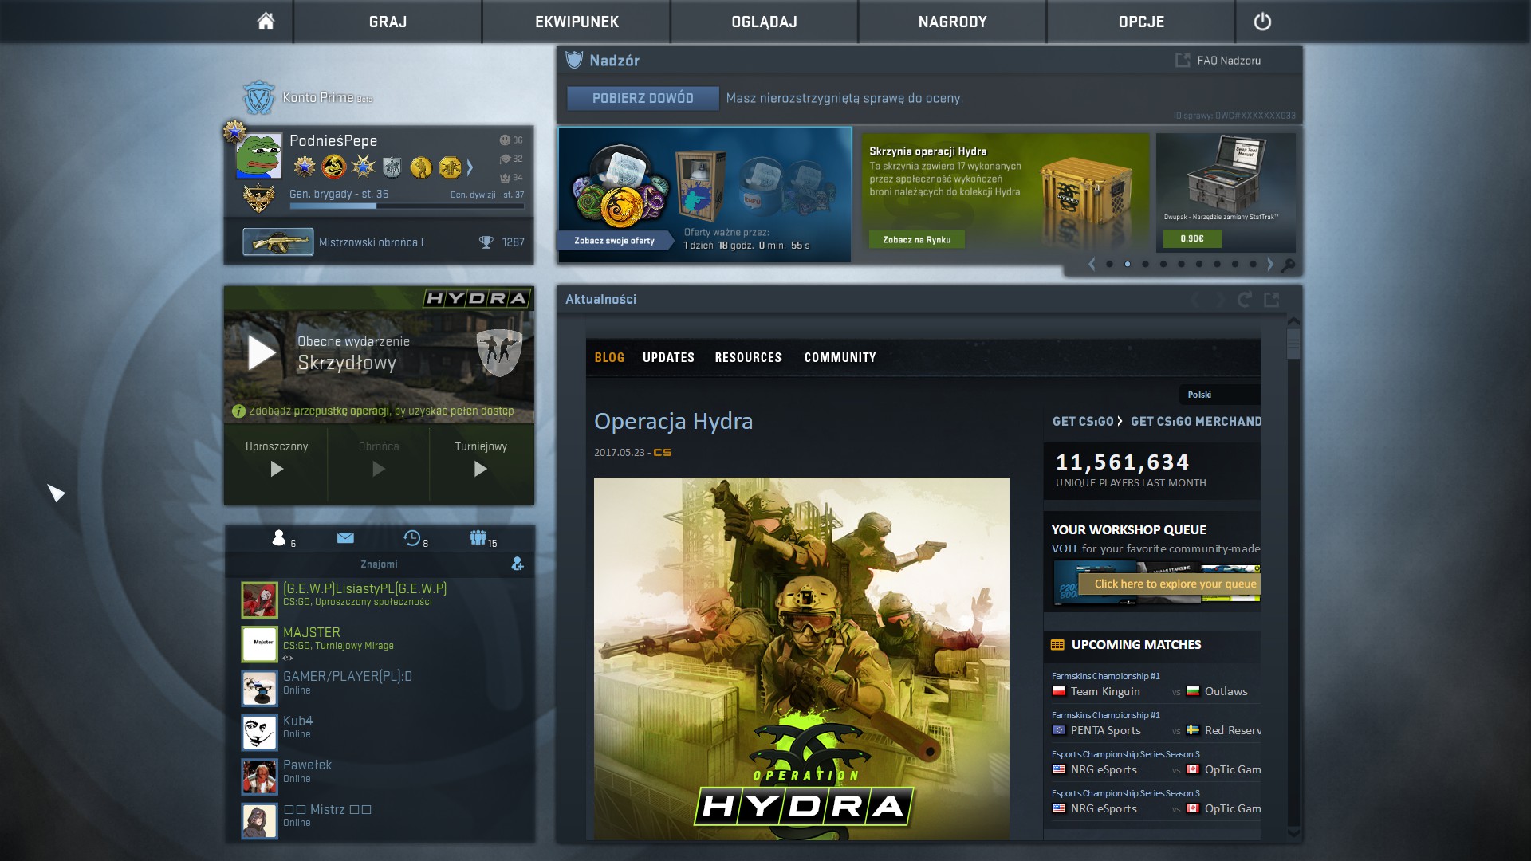Open the OGLĄDAJ menu
The image size is (1531, 861).
tap(764, 22)
